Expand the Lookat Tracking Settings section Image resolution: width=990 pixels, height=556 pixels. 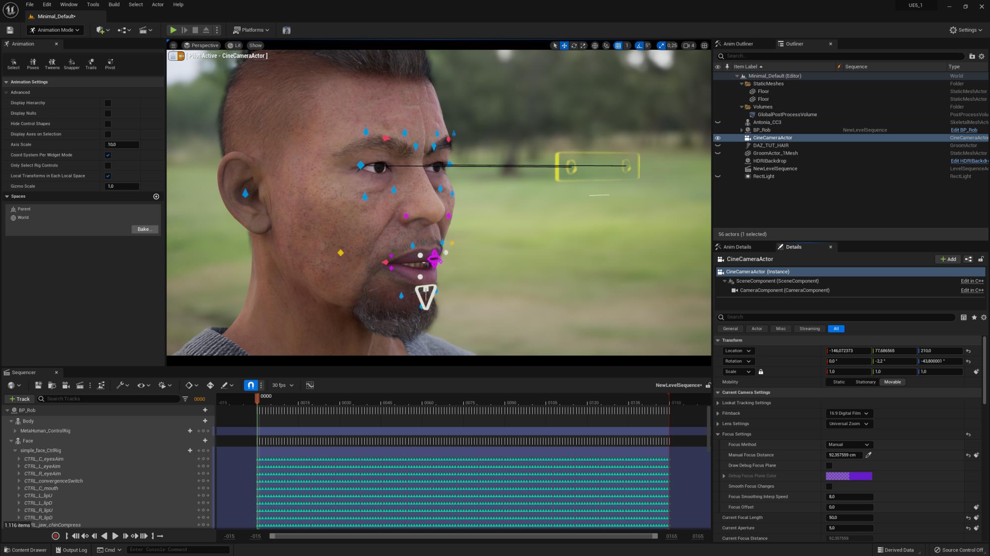[x=718, y=403]
